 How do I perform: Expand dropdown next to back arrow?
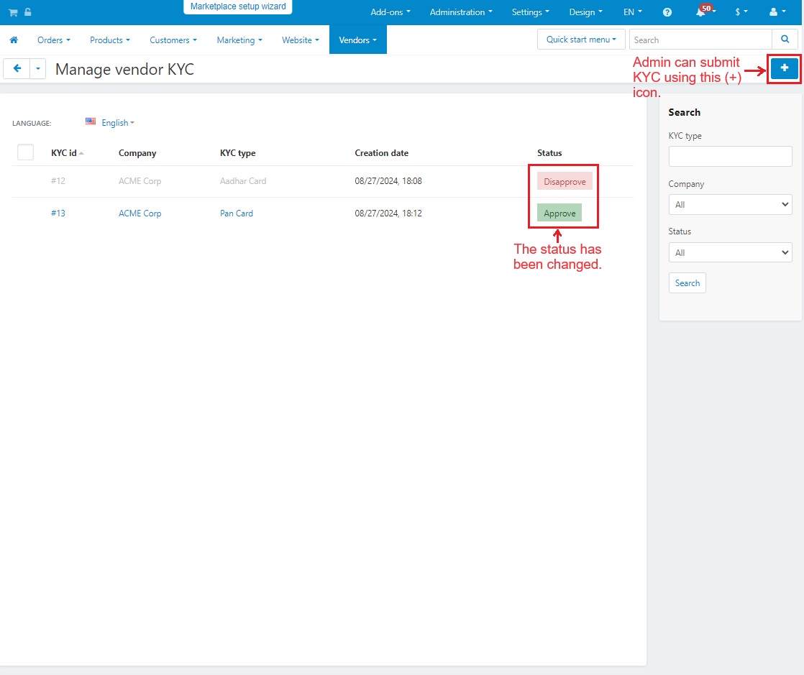38,69
